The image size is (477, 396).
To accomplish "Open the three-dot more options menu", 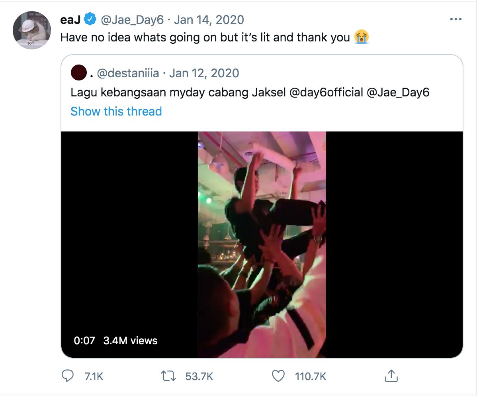I will [x=455, y=19].
